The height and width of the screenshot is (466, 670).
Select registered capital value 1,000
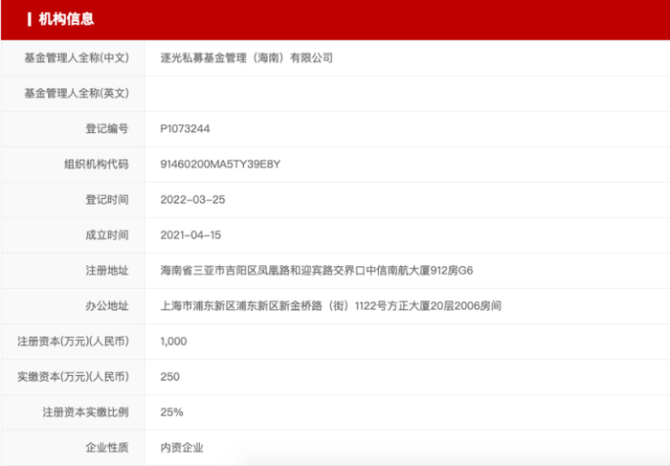pos(173,342)
